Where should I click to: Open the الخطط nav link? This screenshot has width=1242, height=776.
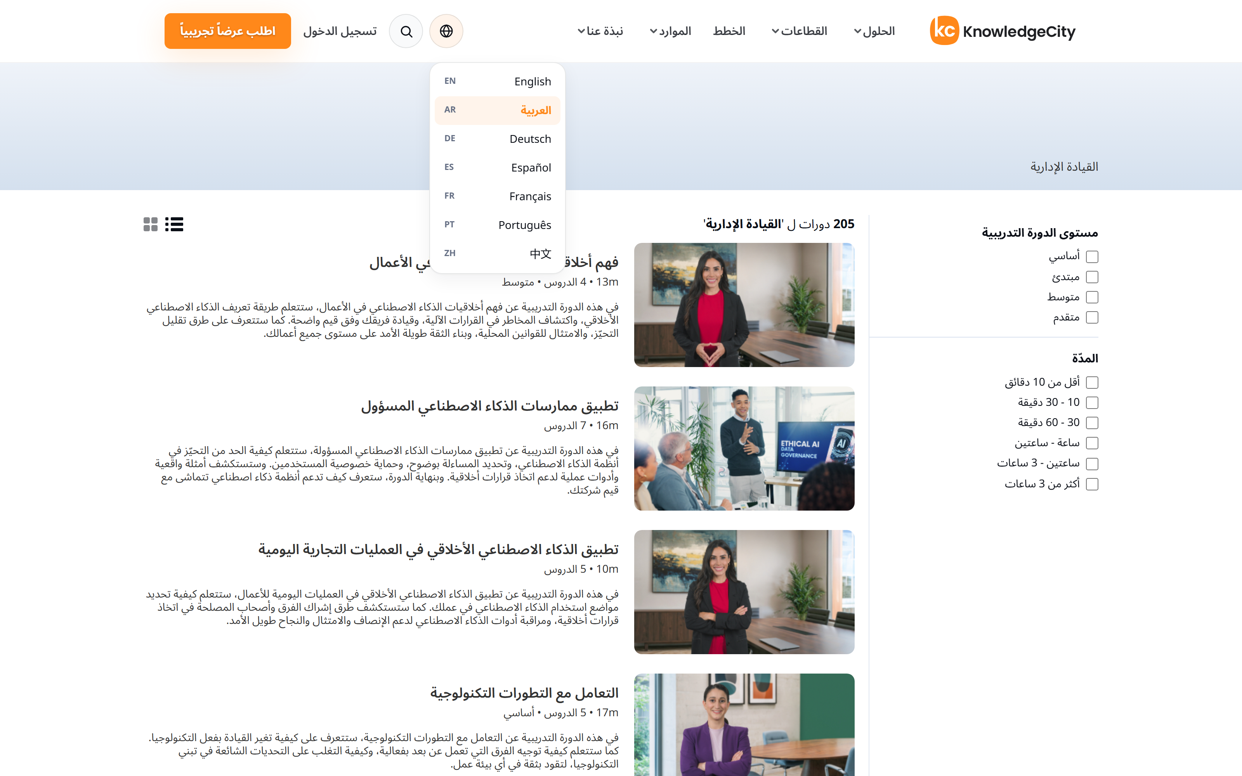[x=729, y=31]
